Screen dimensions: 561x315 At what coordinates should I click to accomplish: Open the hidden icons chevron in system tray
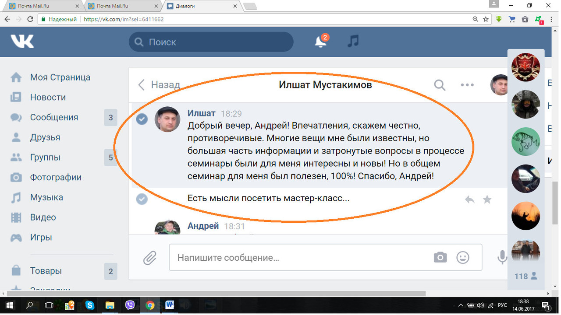tap(461, 306)
